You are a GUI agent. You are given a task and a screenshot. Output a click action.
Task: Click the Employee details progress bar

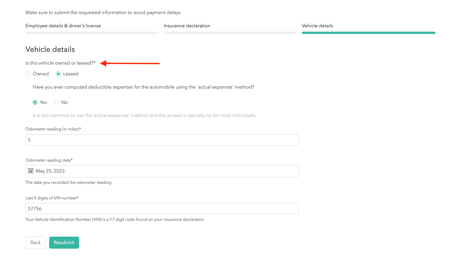92,33
